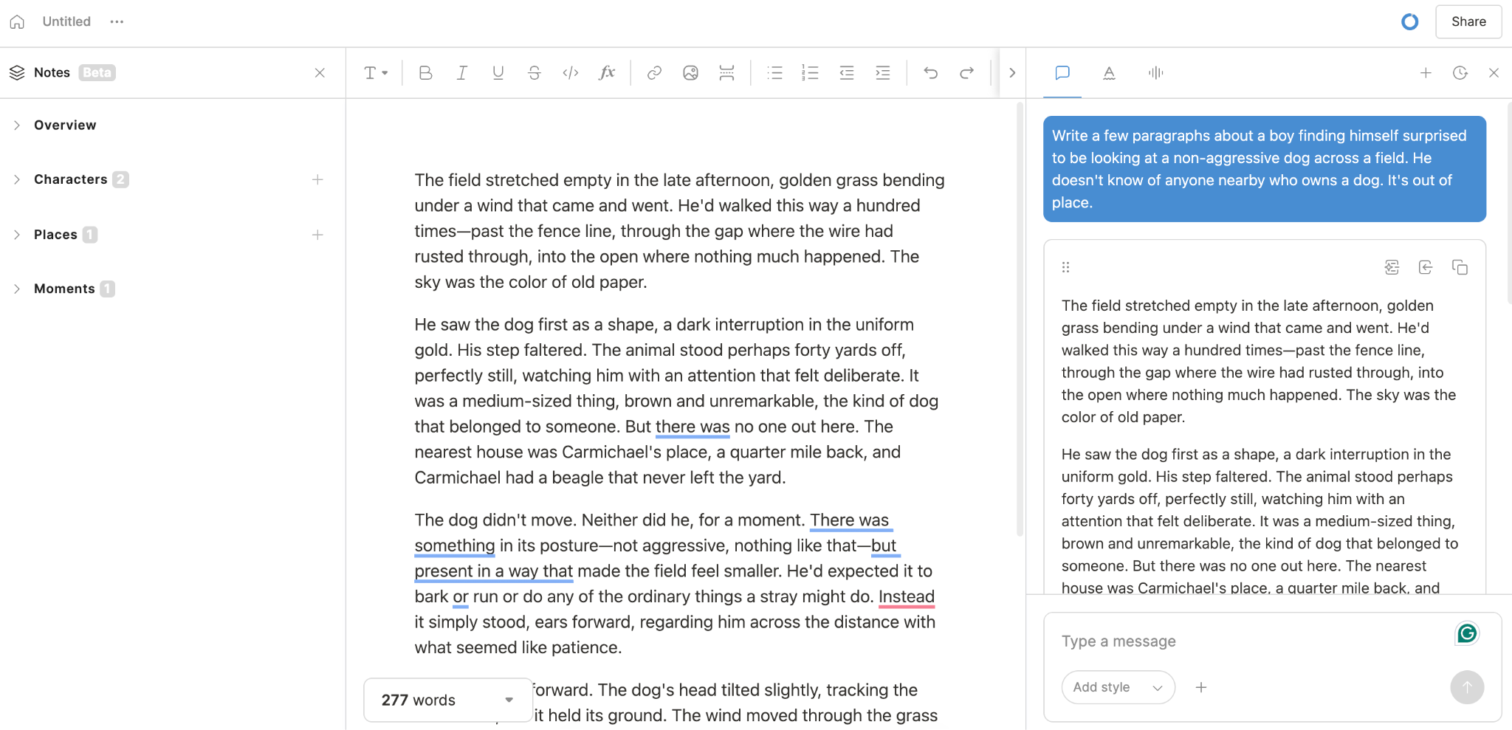Insert an image

[x=690, y=72]
